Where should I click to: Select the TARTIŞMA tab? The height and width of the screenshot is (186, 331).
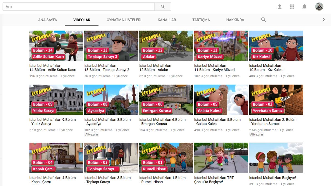coord(201,20)
